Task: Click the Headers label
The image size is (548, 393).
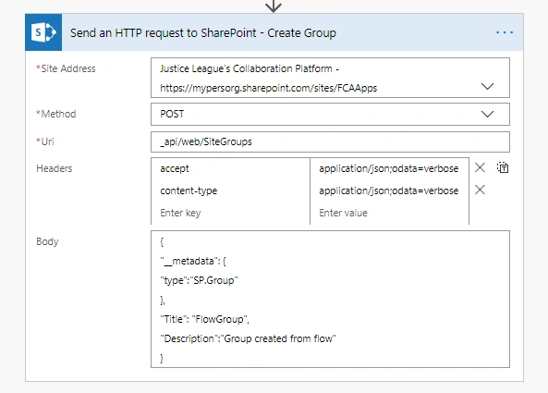Action: coord(55,168)
